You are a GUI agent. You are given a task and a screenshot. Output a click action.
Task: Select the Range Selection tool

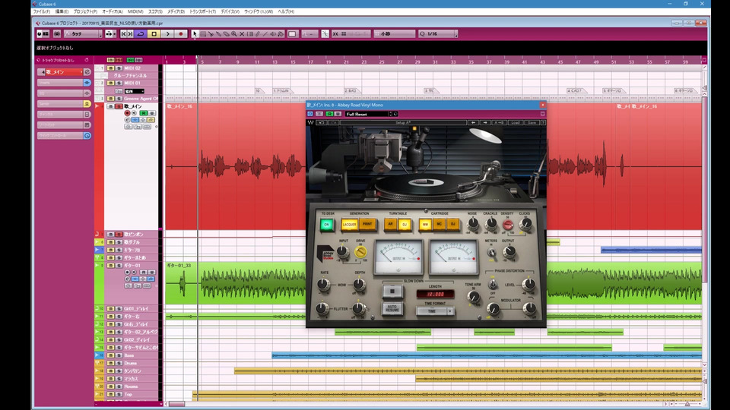[203, 34]
